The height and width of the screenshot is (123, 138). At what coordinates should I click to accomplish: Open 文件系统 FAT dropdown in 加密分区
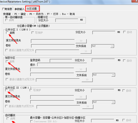pyautogui.click(x=104, y=75)
